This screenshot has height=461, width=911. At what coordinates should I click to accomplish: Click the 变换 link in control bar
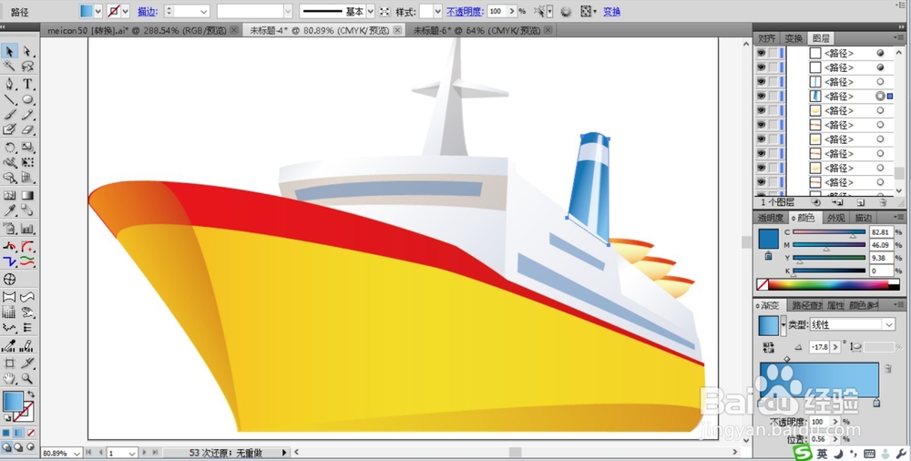(612, 12)
